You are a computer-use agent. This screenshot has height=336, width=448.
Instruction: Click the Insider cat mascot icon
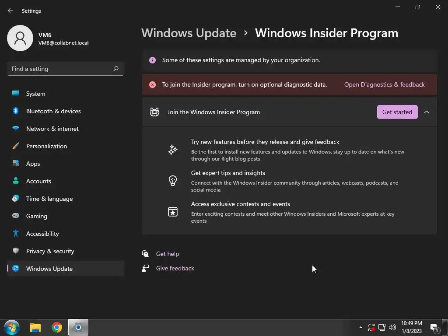pyautogui.click(x=154, y=112)
